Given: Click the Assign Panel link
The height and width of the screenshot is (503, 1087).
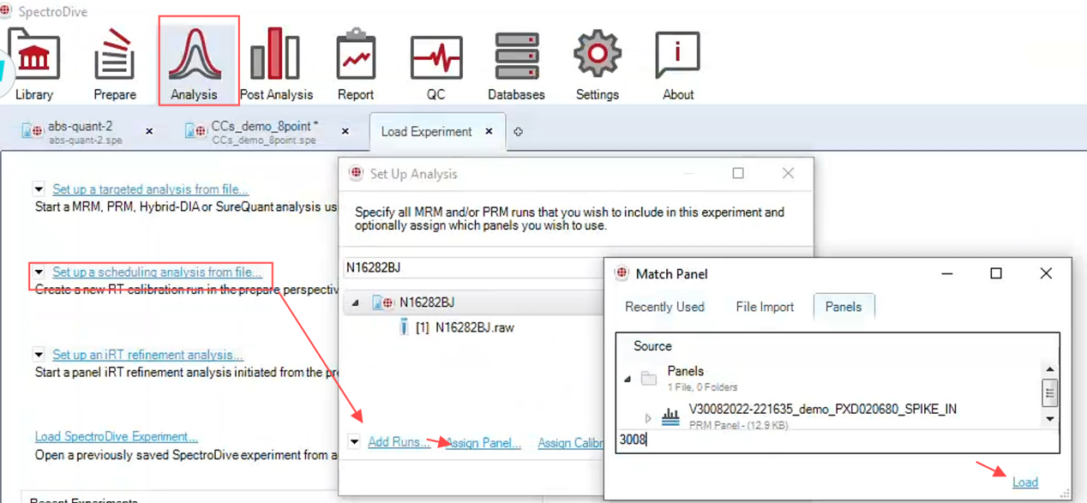Looking at the screenshot, I should pyautogui.click(x=483, y=443).
